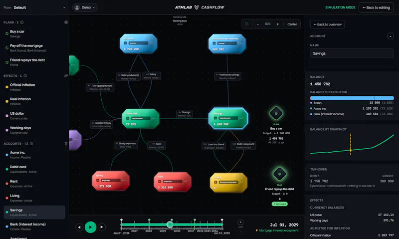Click the Savings node on canvas
The height and width of the screenshot is (239, 399).
point(228,119)
